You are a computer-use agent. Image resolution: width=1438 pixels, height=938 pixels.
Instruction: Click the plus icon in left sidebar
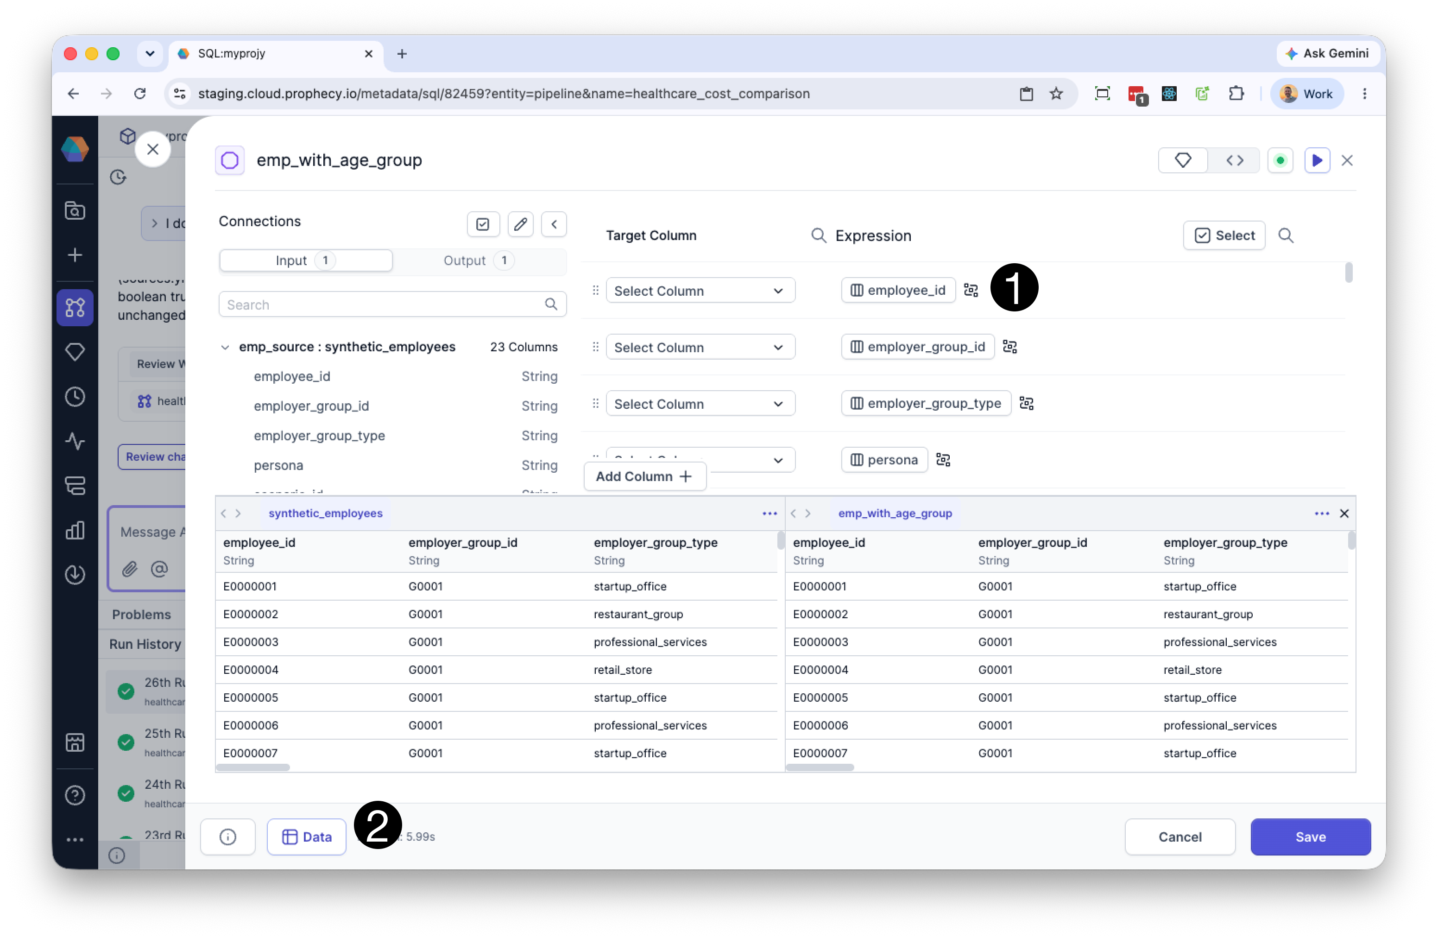(x=75, y=255)
